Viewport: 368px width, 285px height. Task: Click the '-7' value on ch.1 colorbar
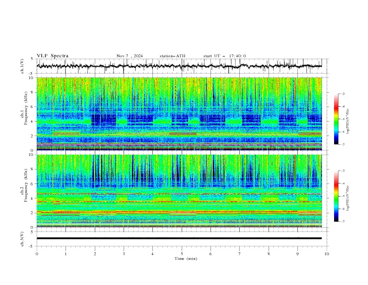point(343,144)
